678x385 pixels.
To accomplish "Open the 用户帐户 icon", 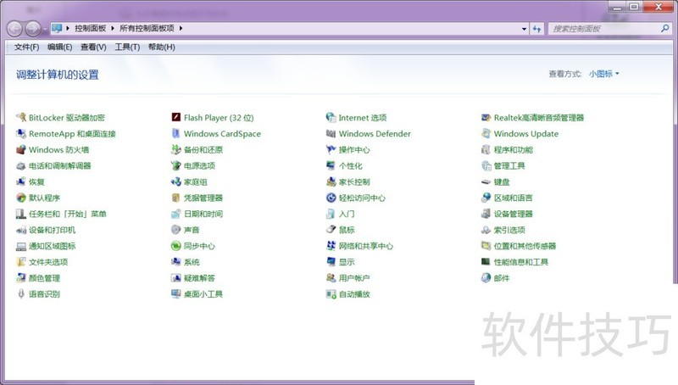I will (x=331, y=277).
